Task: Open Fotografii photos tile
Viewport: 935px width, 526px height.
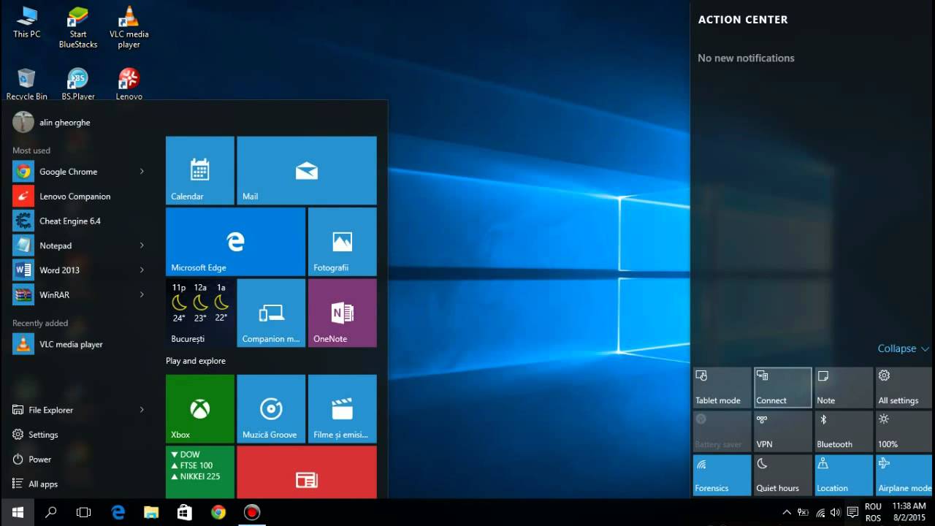Action: pos(343,242)
